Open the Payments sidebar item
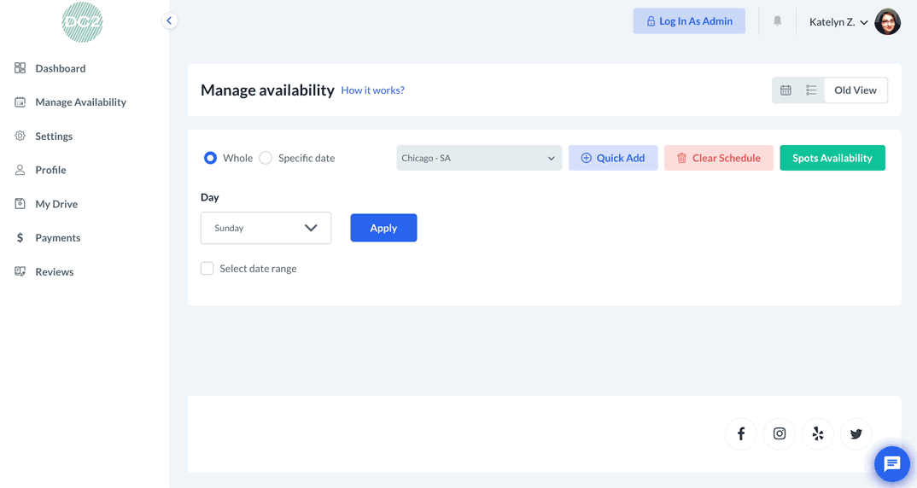 (x=57, y=238)
